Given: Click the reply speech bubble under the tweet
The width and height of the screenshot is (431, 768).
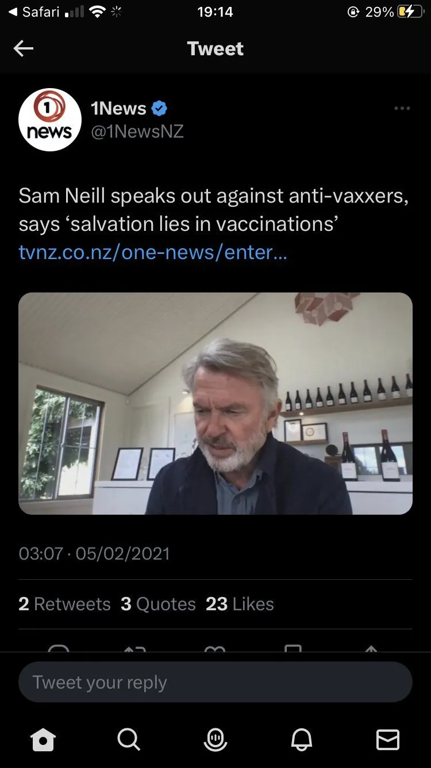Looking at the screenshot, I should 60,651.
